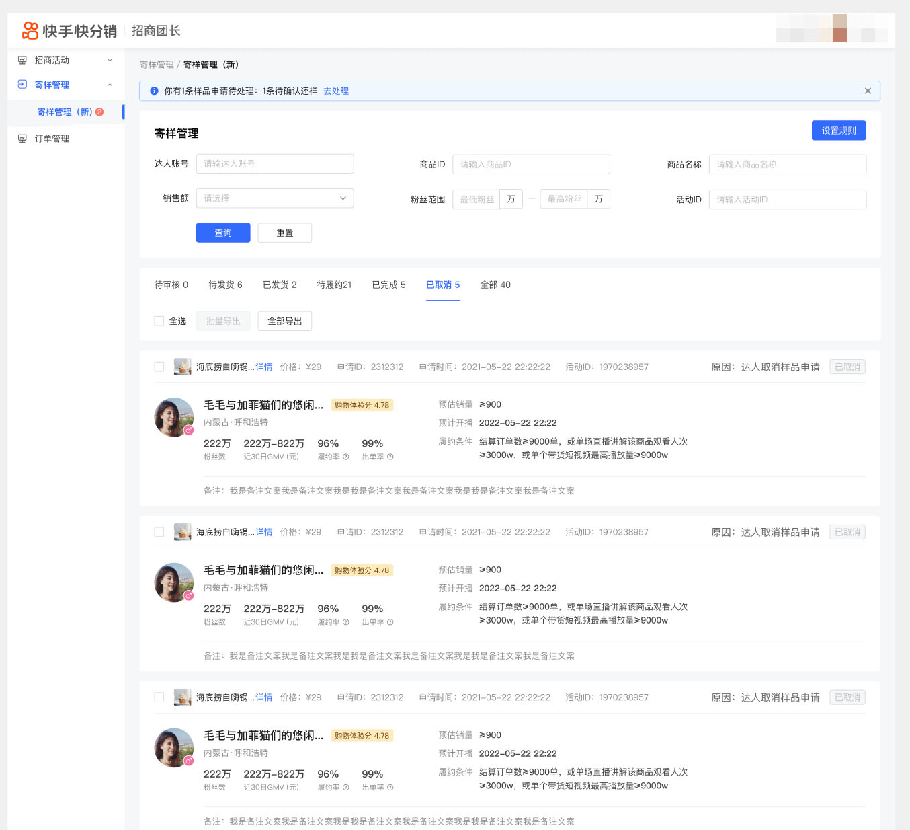This screenshot has height=830, width=910.
Task: Click first card's product thumbnail image
Action: pyautogui.click(x=182, y=367)
